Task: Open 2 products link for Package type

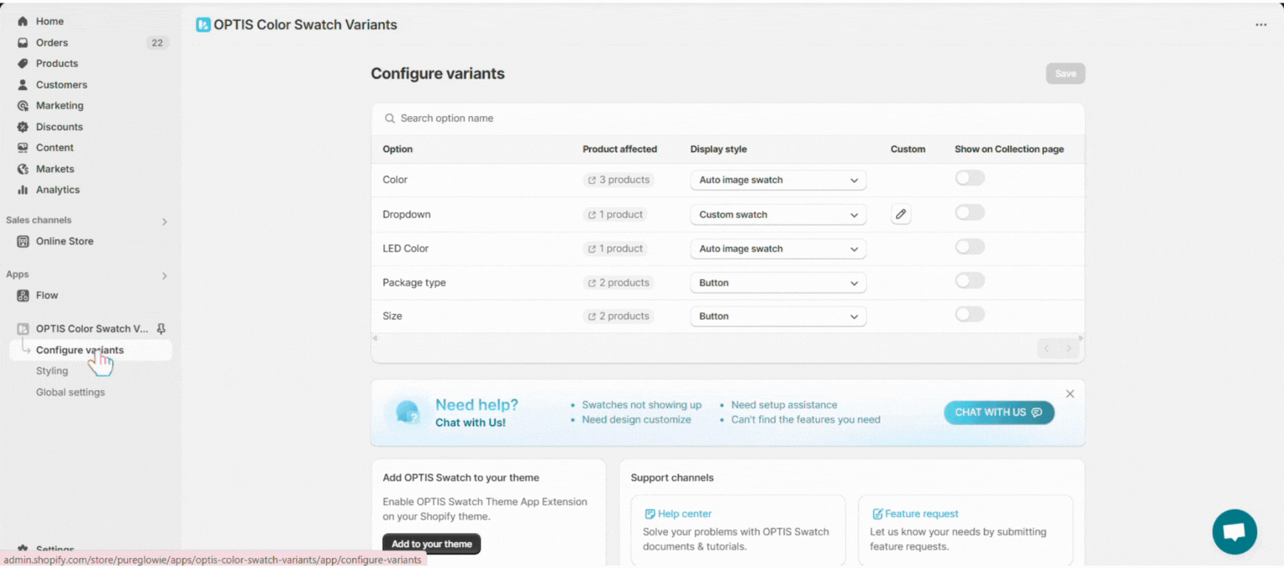Action: tap(619, 283)
